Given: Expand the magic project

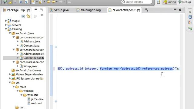Looking at the screenshot, I should point(6,21).
